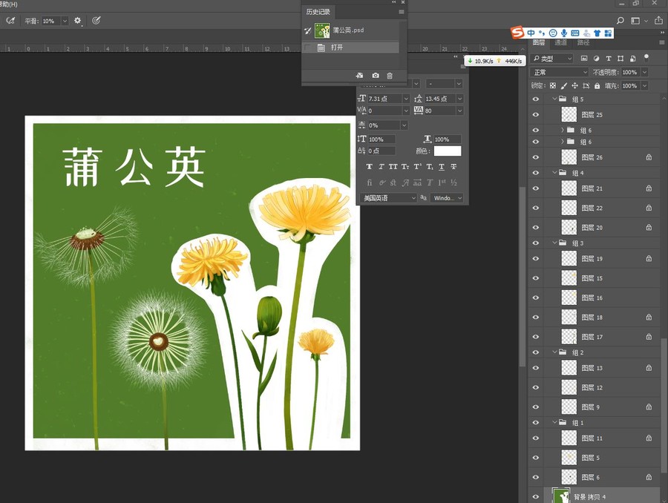668x503 pixels.
Task: Open the Layers panel flyout menu
Action: pos(661,42)
